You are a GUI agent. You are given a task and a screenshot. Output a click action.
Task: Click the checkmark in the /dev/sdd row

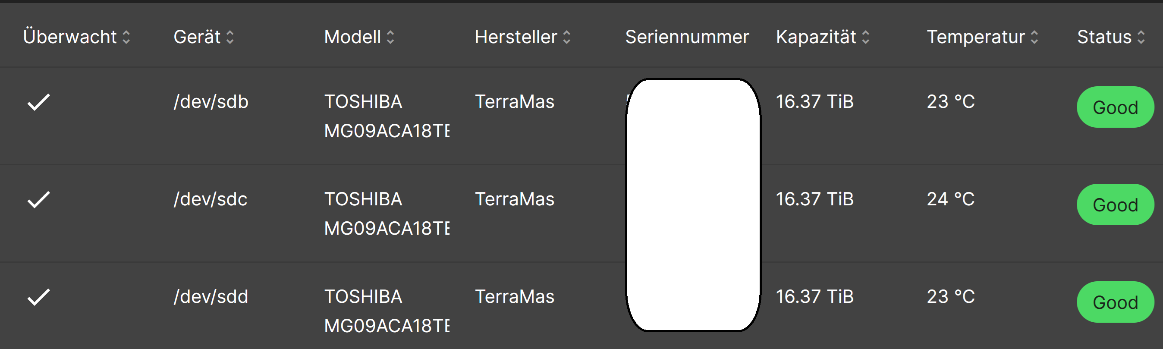point(39,297)
